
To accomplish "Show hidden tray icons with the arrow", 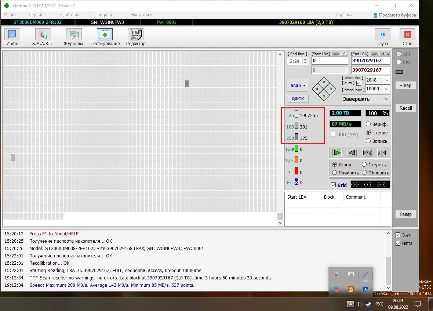I will pos(350,304).
